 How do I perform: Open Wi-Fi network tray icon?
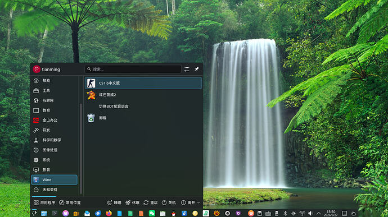302,213
